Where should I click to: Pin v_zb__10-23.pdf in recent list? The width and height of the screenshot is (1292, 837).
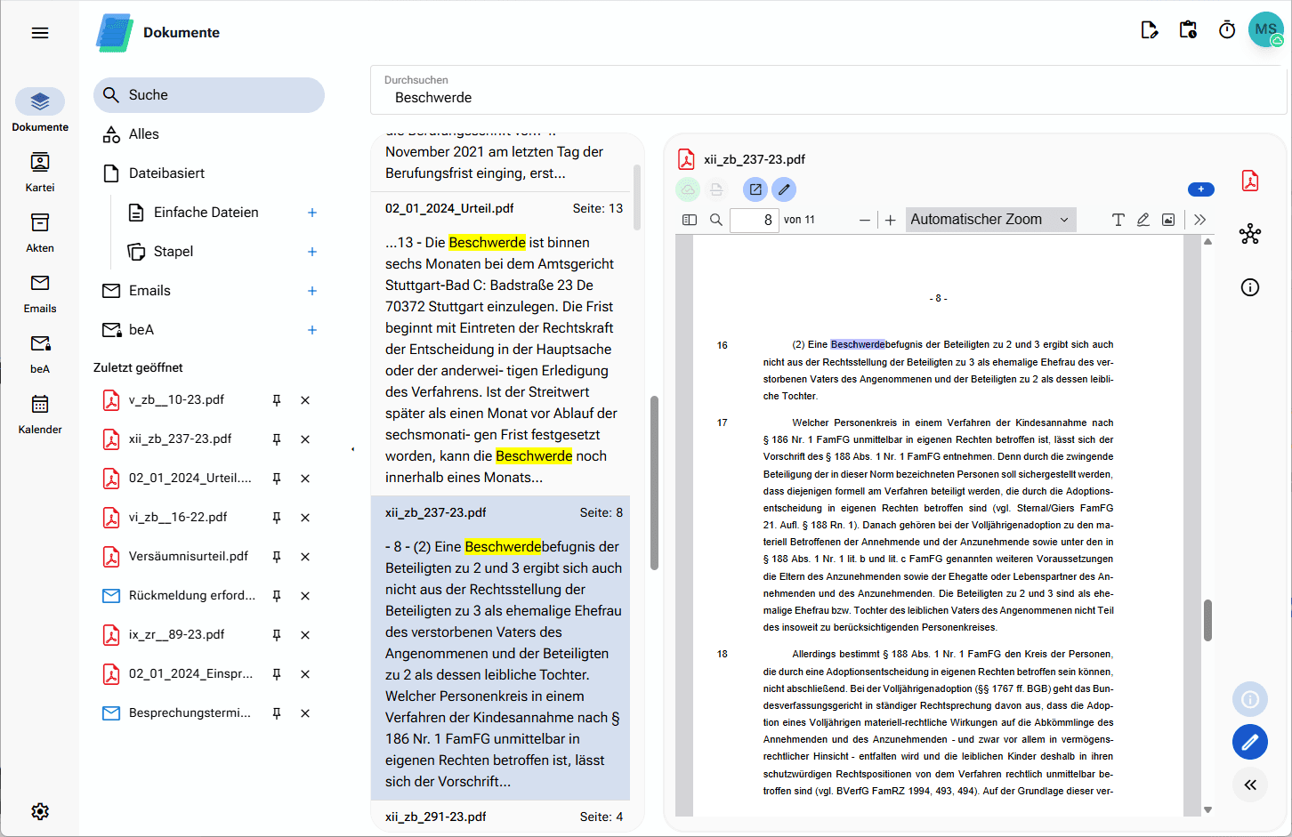pyautogui.click(x=277, y=400)
